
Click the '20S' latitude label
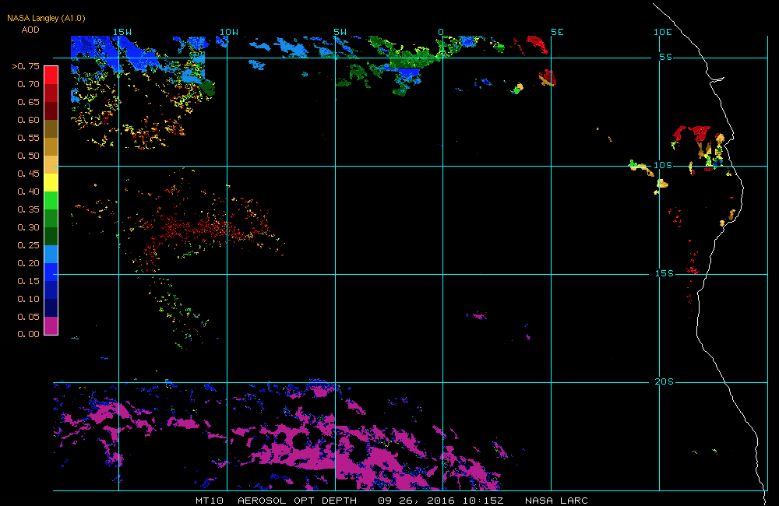[x=664, y=382]
